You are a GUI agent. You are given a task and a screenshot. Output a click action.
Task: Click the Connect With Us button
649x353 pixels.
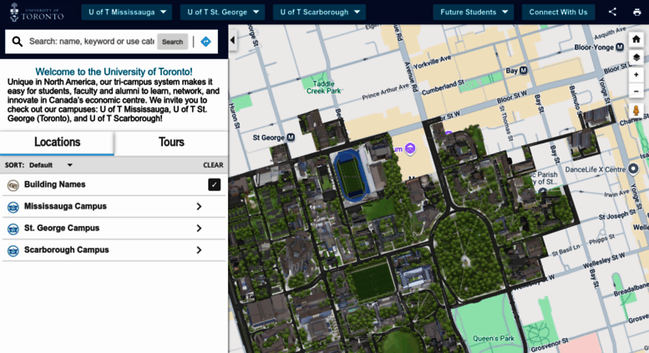click(x=558, y=12)
